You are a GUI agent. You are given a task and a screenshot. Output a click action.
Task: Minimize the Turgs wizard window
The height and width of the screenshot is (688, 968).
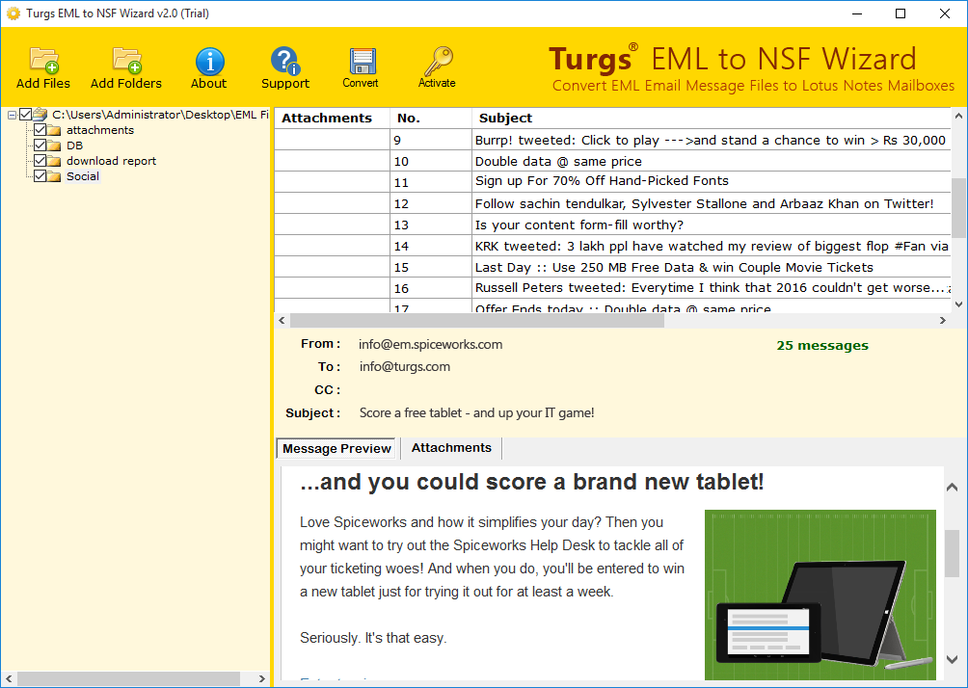[857, 13]
